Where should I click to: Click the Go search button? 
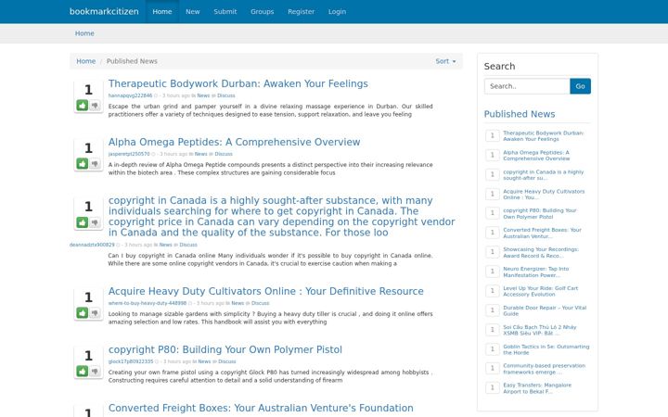pyautogui.click(x=580, y=86)
